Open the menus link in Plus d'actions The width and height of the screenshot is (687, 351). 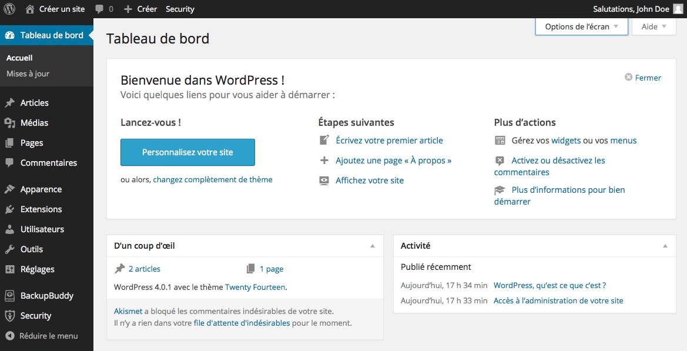pos(624,141)
